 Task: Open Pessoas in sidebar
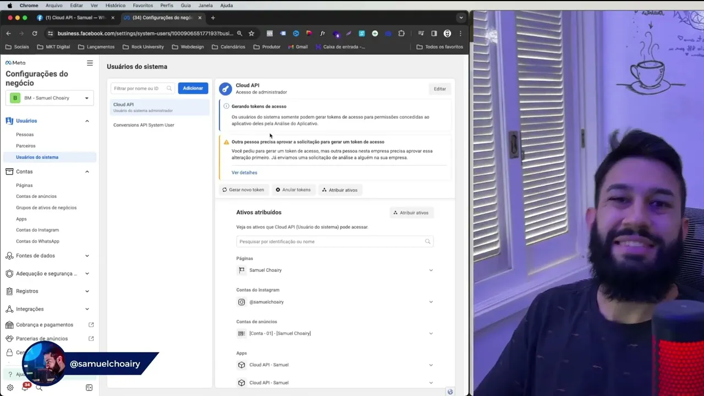tap(25, 135)
